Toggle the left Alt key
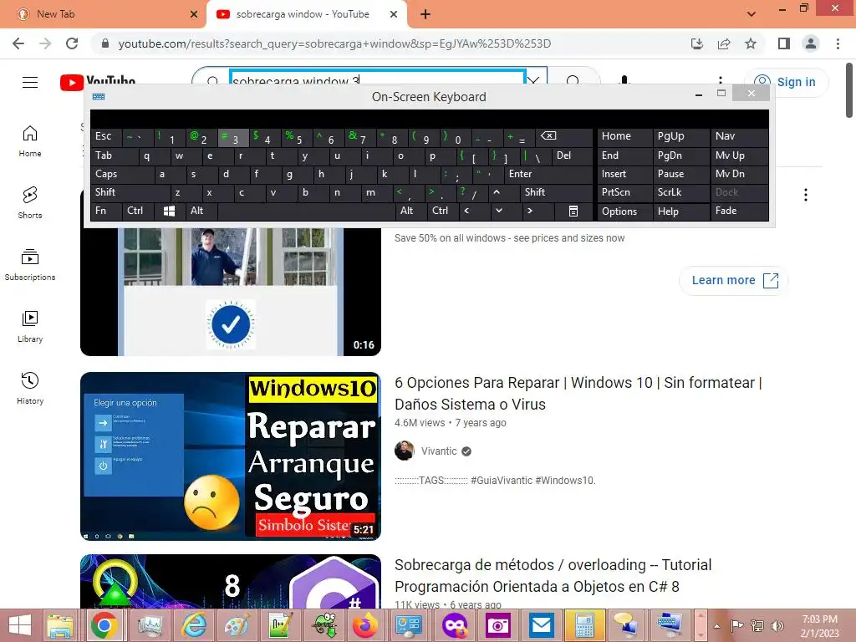 [x=201, y=211]
